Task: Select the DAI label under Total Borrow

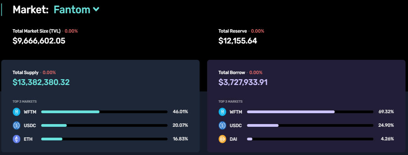Action: tap(233, 139)
